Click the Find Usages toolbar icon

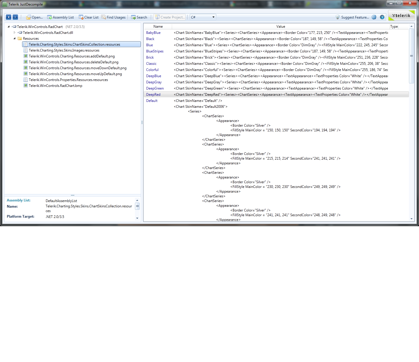103,17
